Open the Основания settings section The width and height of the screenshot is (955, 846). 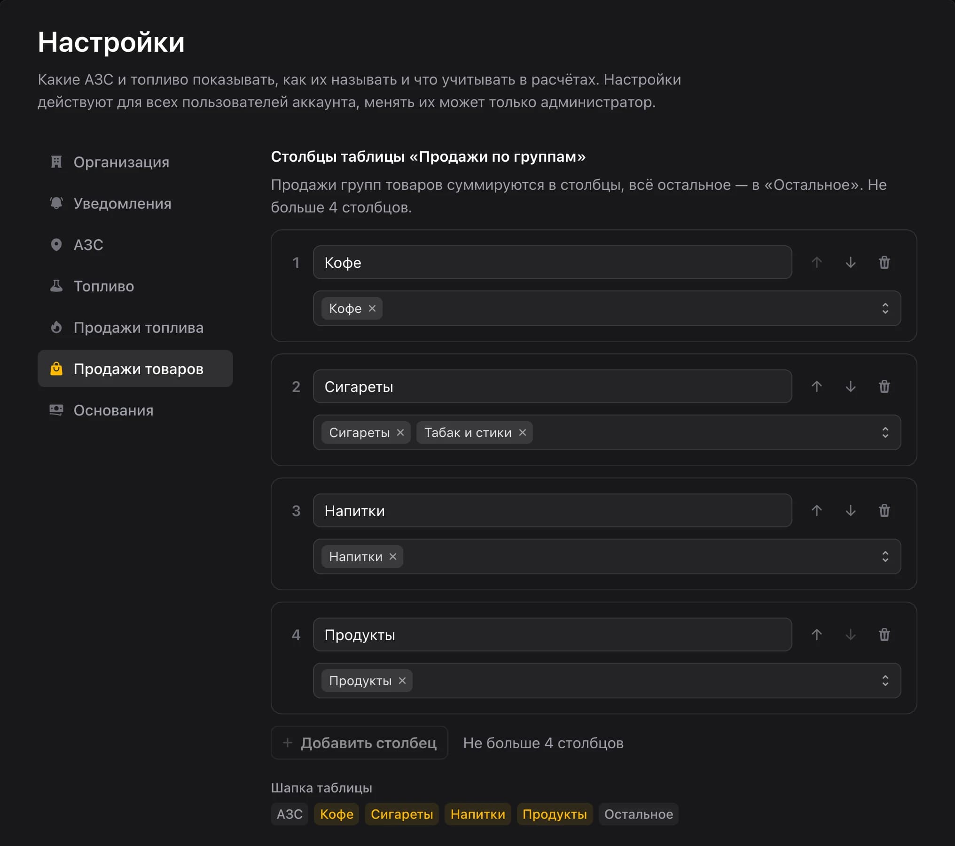[x=135, y=410]
